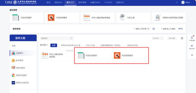Click 信息化服务 label in sidebar

coord(20,68)
